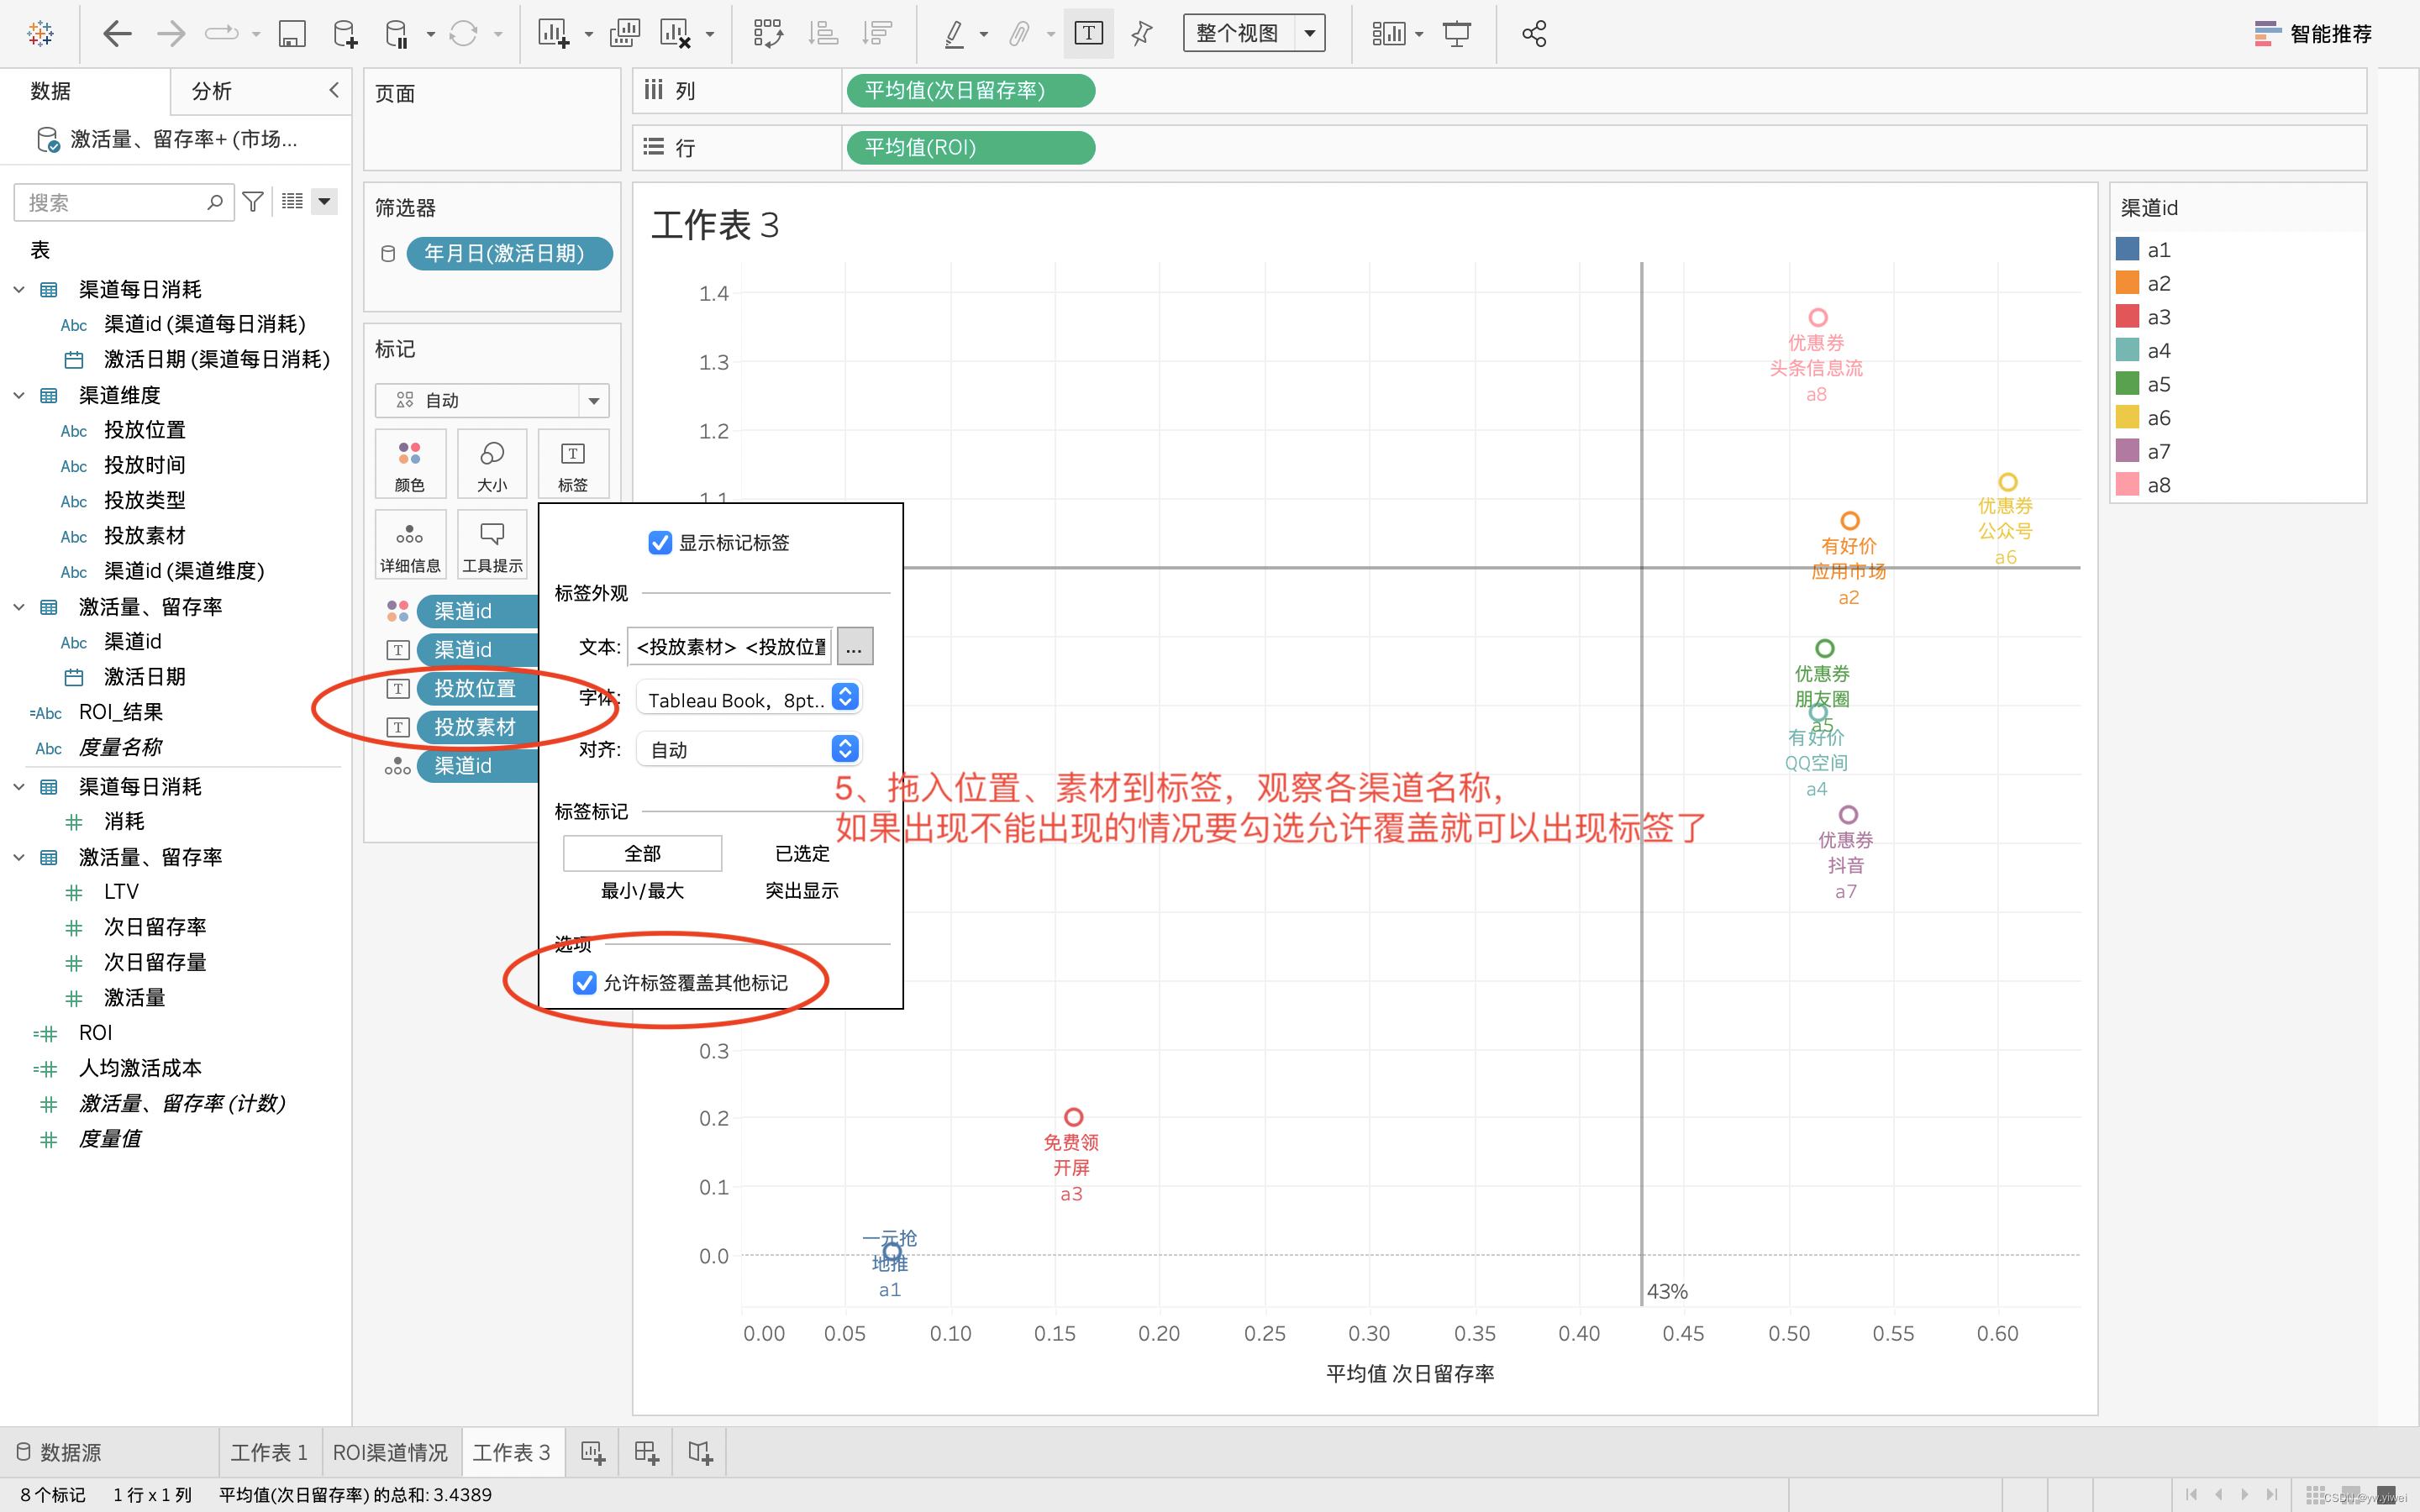This screenshot has width=2420, height=1512.
Task: Click the undo back arrow icon
Action: [x=117, y=34]
